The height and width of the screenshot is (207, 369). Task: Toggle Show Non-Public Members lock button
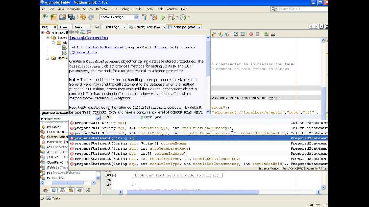point(71,190)
